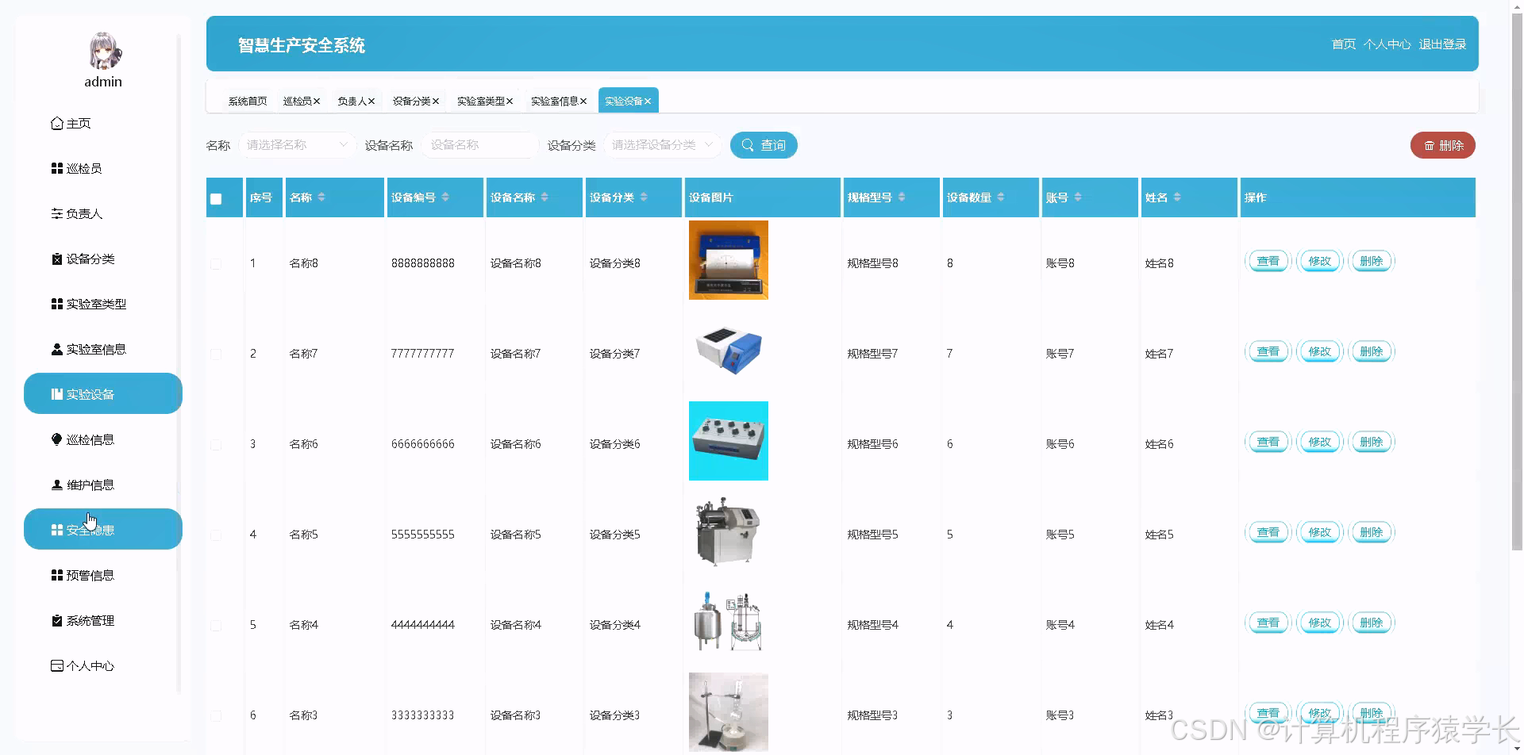Switch to the 系统首页 tab
The image size is (1524, 755).
coord(248,102)
